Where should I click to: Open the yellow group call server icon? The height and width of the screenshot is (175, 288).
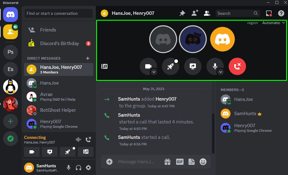pos(11,32)
